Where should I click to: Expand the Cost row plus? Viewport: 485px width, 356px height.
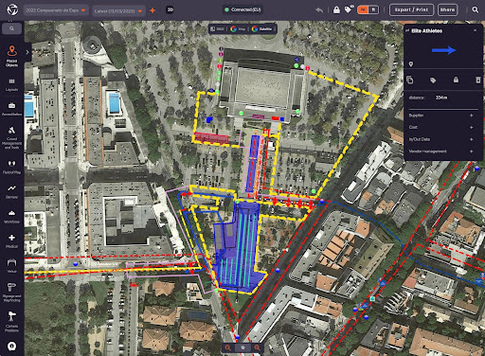pyautogui.click(x=471, y=127)
